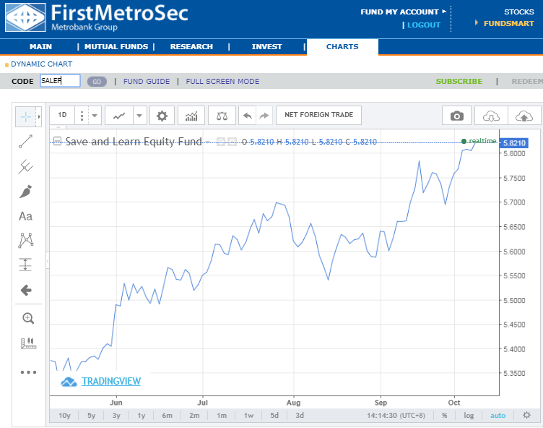Open the INVEST tab

click(x=266, y=46)
